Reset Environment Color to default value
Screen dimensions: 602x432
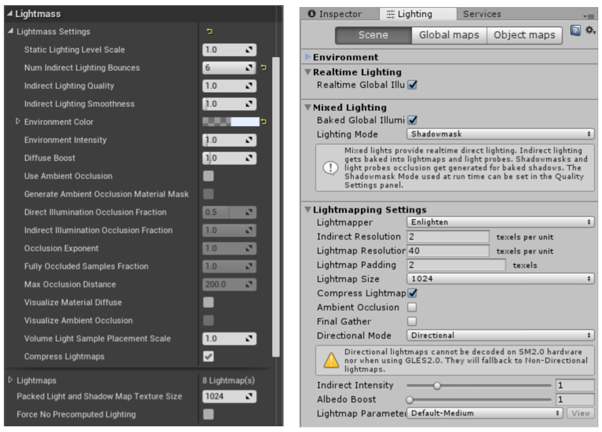point(263,122)
